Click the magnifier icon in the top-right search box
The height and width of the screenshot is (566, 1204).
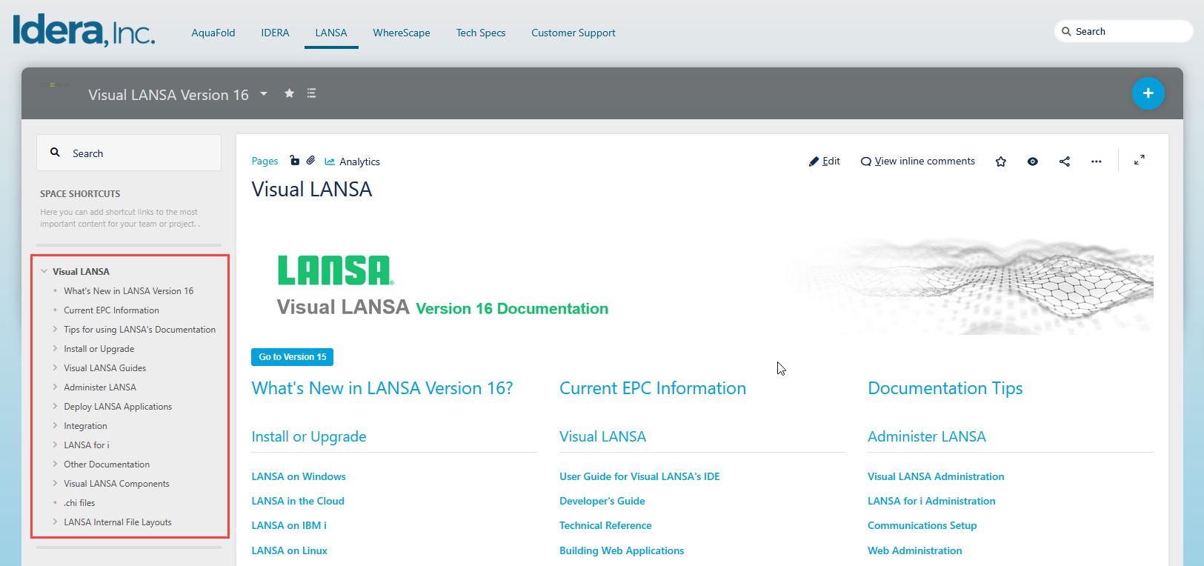click(1066, 31)
